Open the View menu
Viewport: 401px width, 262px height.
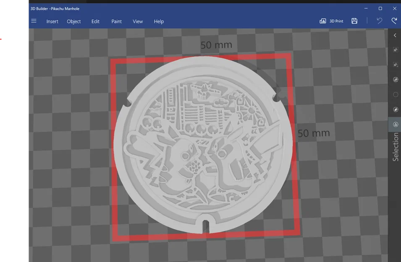point(138,21)
